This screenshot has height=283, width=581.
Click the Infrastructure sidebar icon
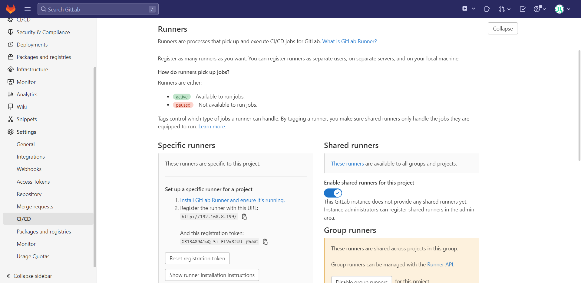pyautogui.click(x=11, y=69)
